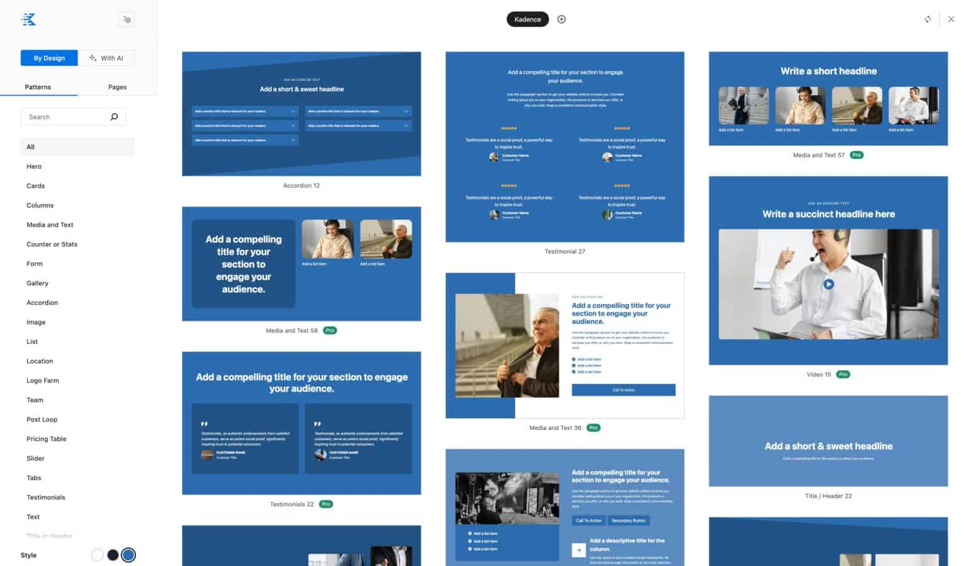
Task: Select the Accordion 12 pattern preview
Action: click(x=302, y=114)
